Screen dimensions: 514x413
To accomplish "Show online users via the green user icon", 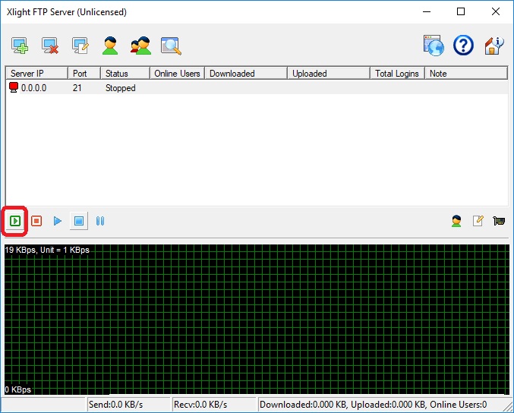I will 456,221.
